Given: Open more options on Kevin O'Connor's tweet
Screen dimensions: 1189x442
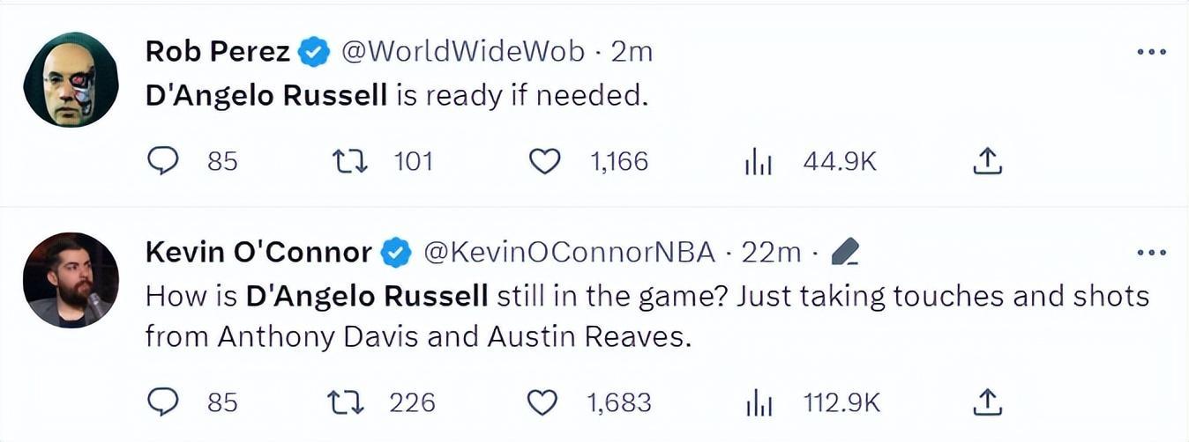Looking at the screenshot, I should point(1151,254).
